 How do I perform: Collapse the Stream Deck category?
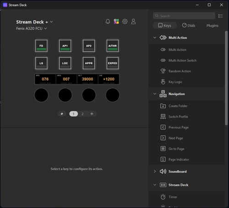tap(155, 185)
